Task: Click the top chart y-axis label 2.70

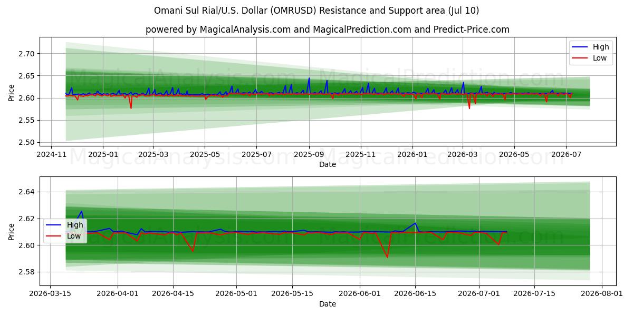Action: (x=27, y=54)
